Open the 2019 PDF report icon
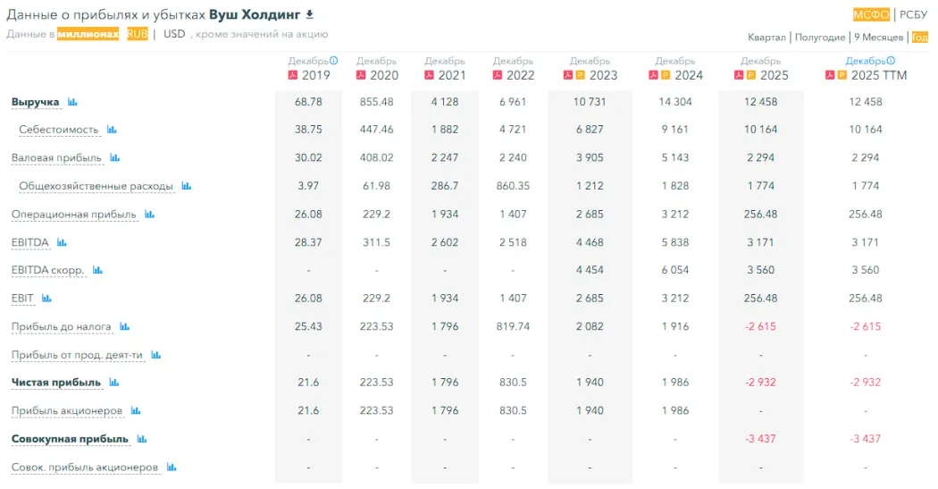The image size is (938, 489). click(x=292, y=75)
